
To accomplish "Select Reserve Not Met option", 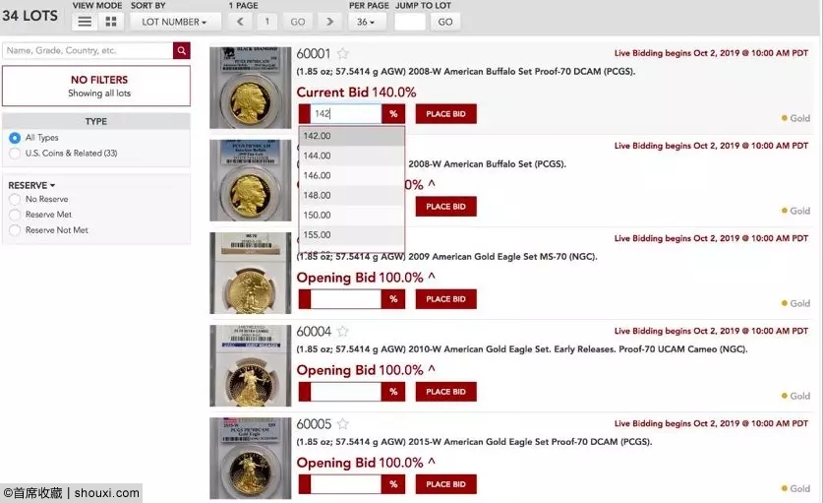I will (15, 230).
